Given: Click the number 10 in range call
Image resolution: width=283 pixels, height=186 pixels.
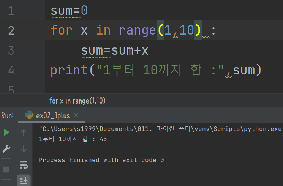Looking at the screenshot, I should tap(187, 30).
